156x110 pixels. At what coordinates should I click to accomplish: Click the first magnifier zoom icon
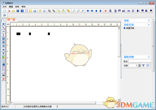(x=74, y=11)
